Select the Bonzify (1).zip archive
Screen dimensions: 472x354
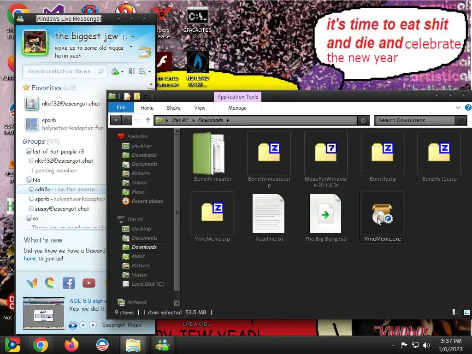coord(439,157)
